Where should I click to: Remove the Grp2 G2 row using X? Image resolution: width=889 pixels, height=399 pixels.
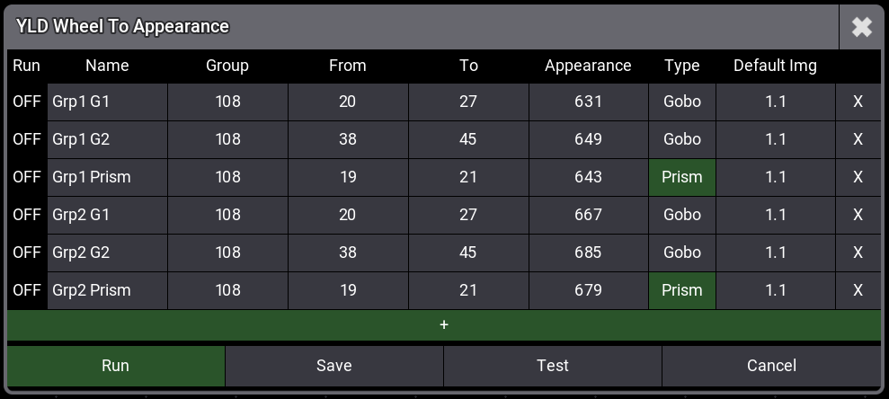(x=858, y=253)
